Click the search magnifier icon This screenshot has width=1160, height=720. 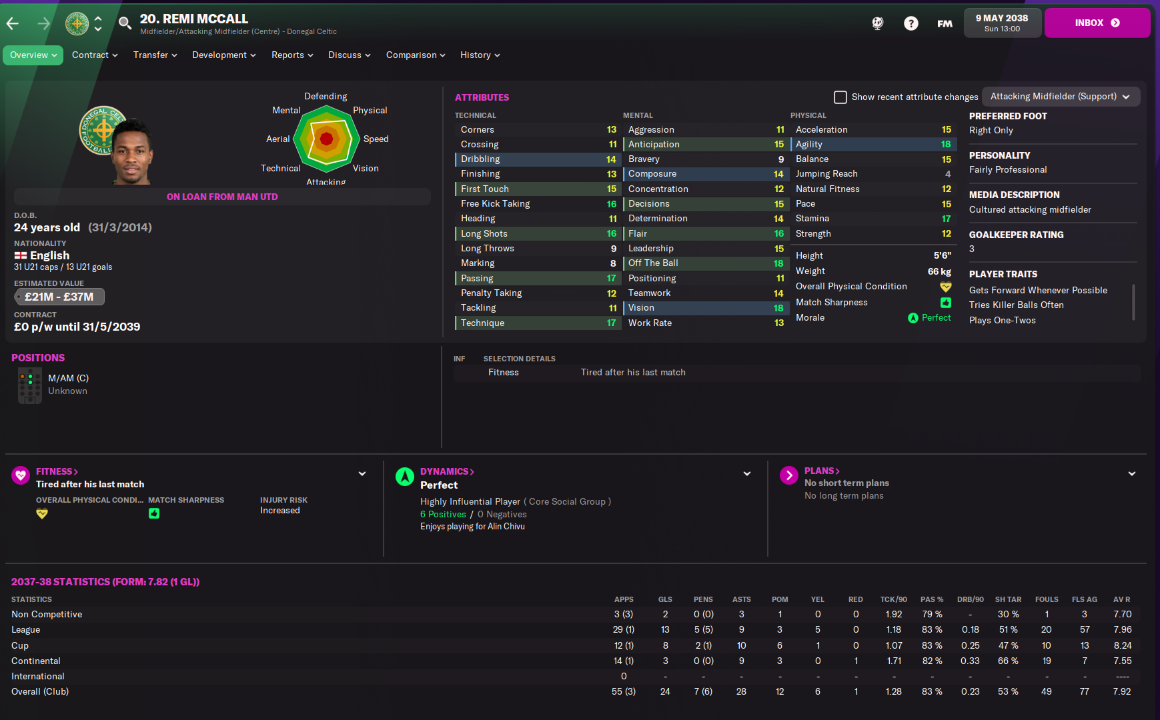[x=125, y=24]
